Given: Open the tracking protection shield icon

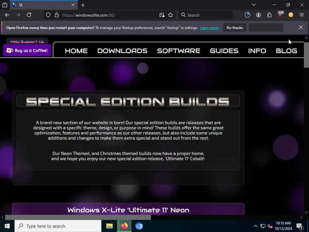Looking at the screenshot, I should coord(48,15).
